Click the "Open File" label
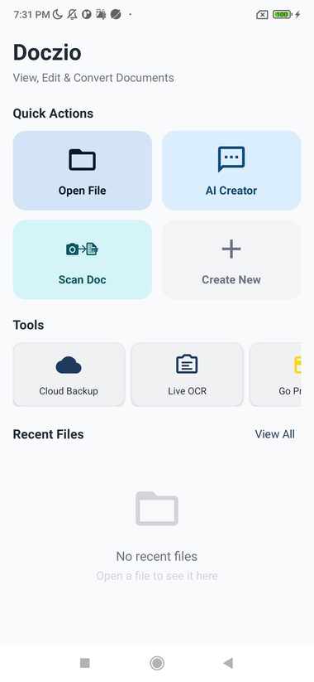 click(82, 191)
